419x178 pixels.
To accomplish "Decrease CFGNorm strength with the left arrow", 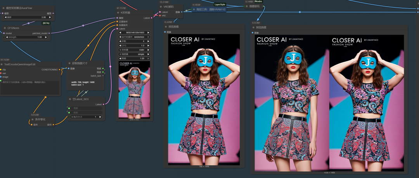I will coord(7,37).
